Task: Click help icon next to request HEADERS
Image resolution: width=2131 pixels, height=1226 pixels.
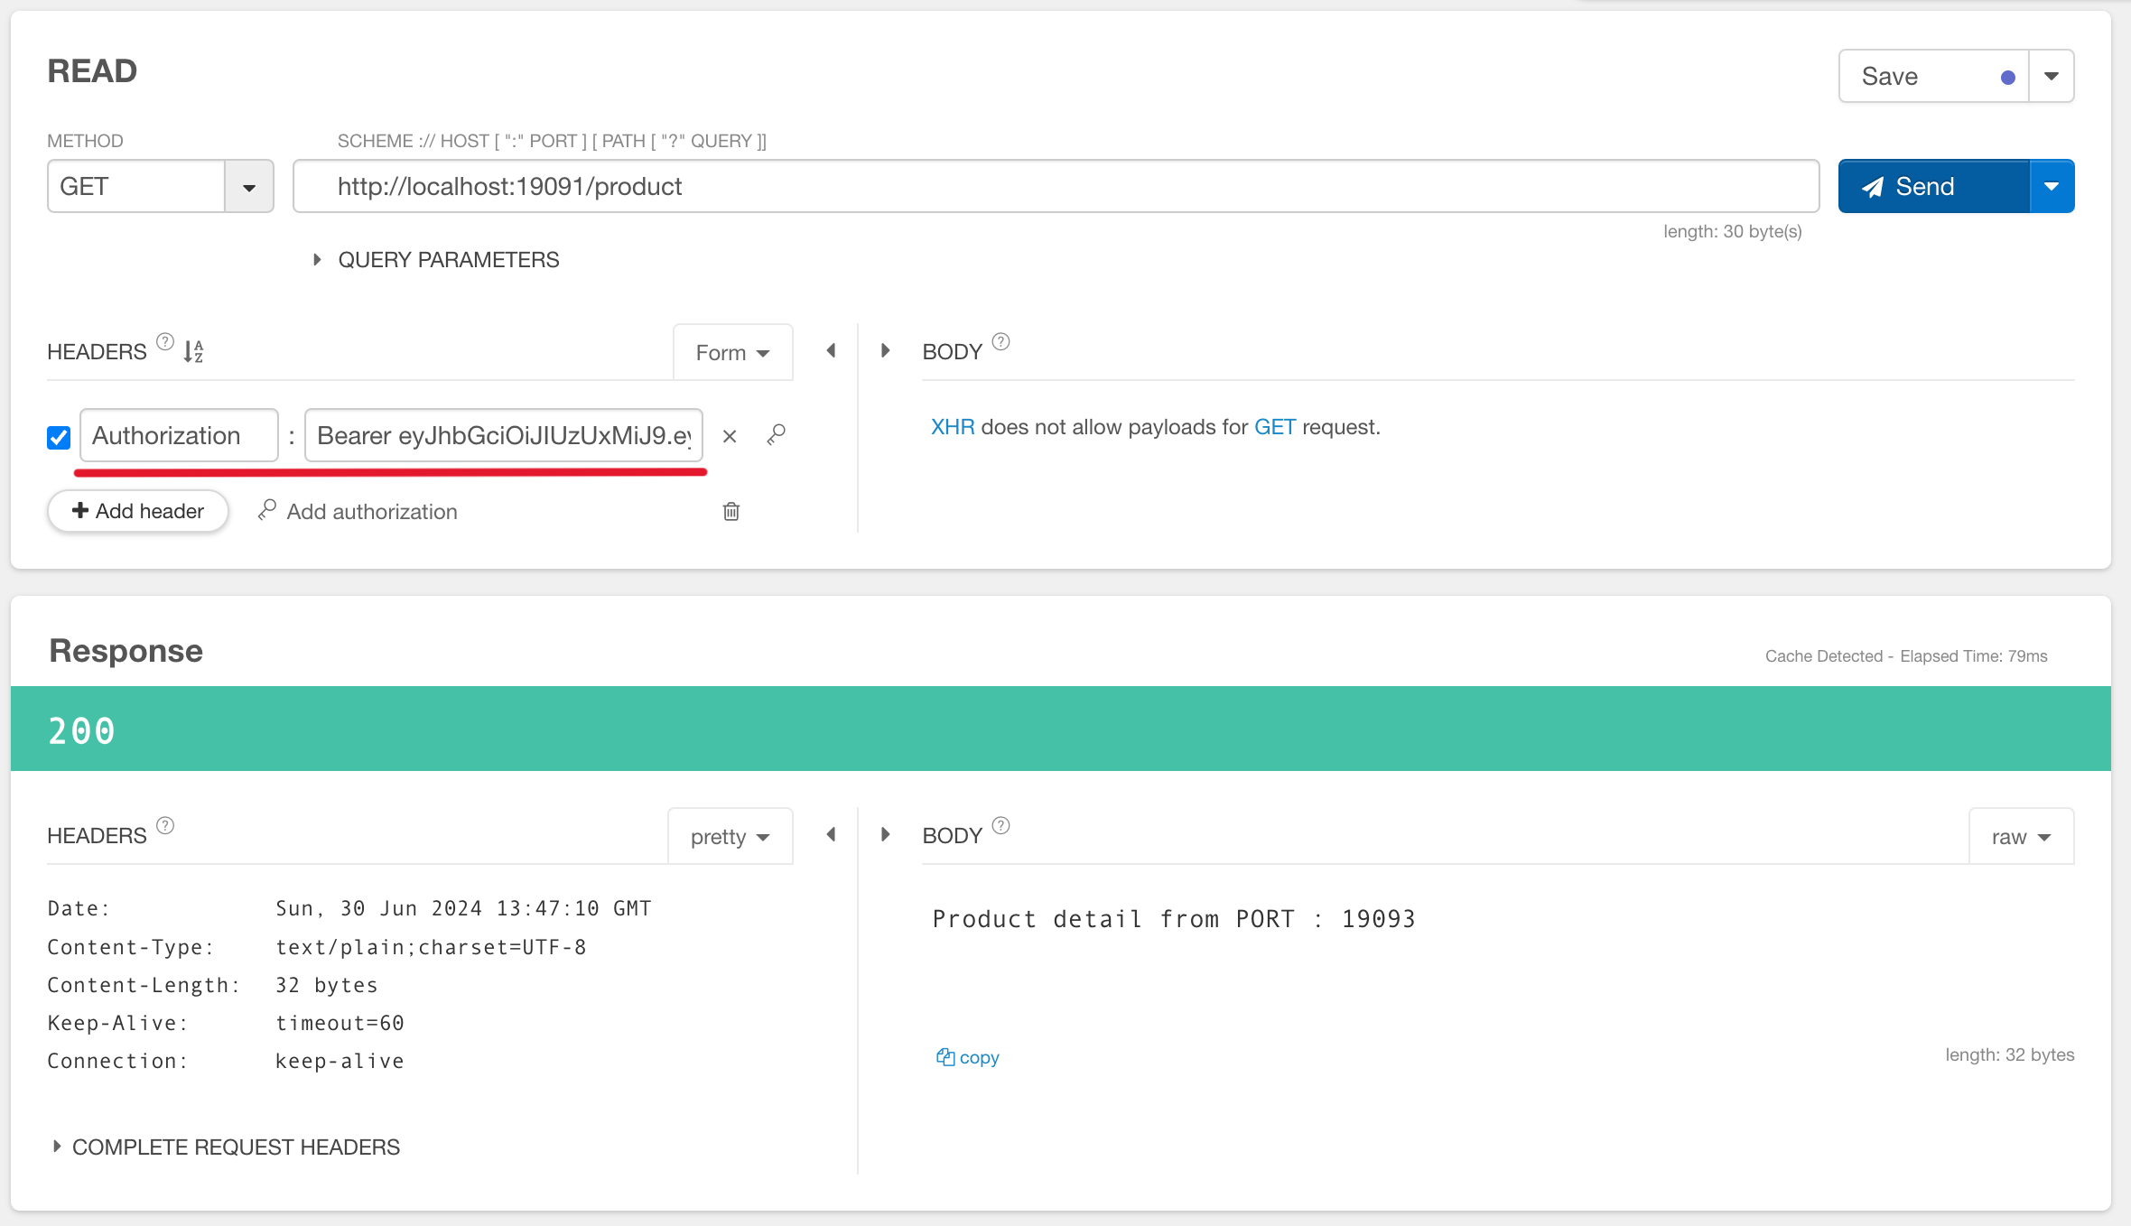Action: click(165, 342)
